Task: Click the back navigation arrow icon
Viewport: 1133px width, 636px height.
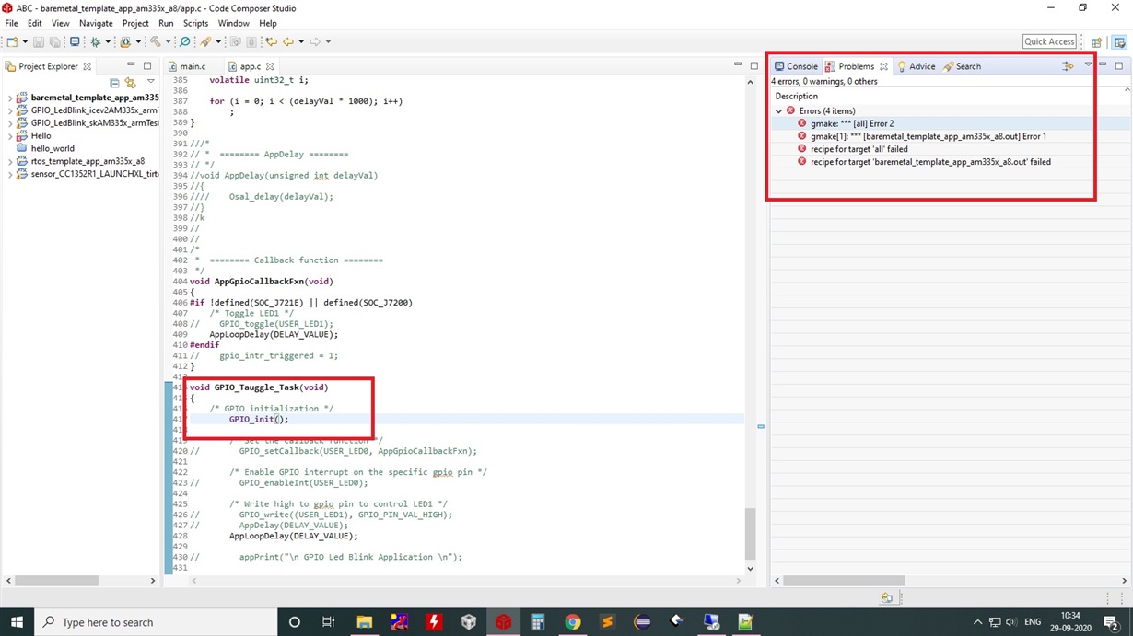Action: click(x=288, y=41)
